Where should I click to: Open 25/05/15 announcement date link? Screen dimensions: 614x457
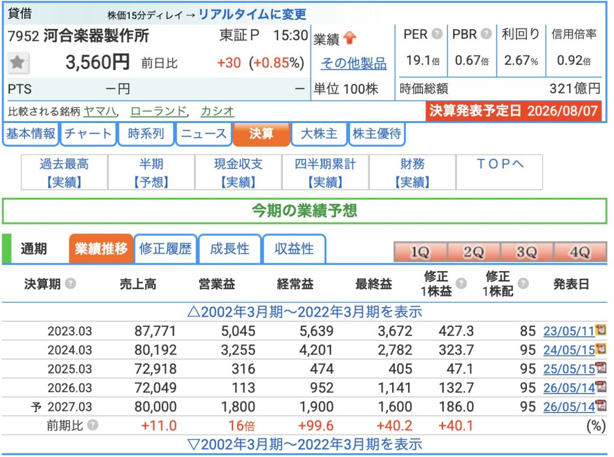[x=569, y=369]
